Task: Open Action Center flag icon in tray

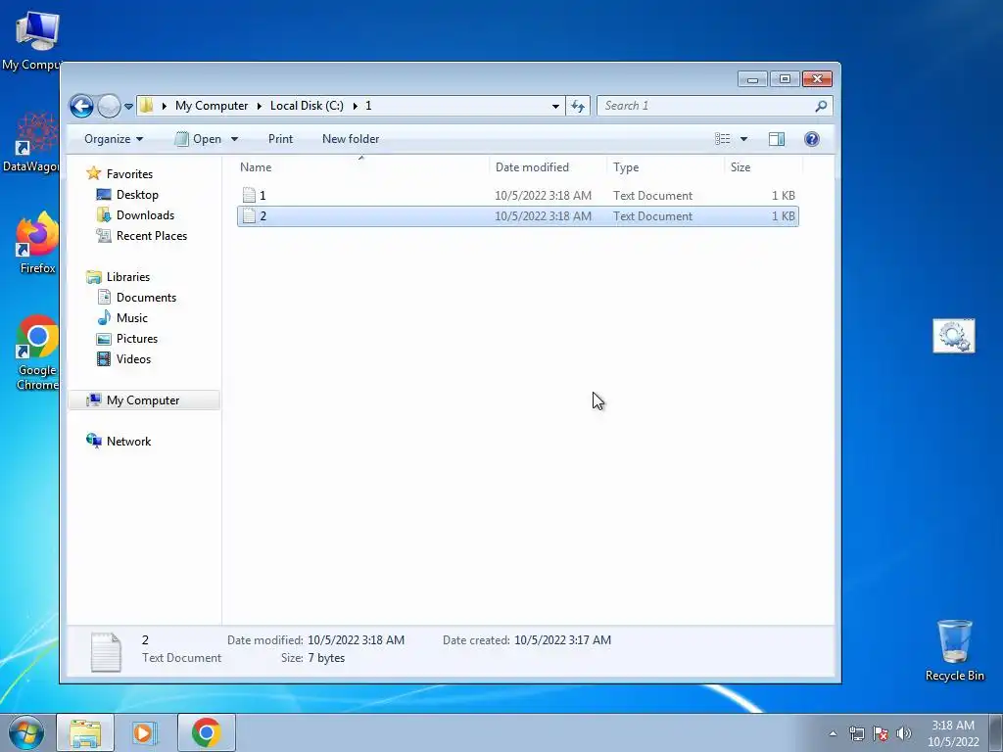Action: pyautogui.click(x=881, y=733)
